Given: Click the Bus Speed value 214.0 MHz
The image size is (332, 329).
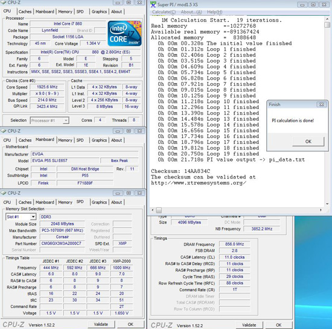Looking at the screenshot, I should (x=47, y=100).
